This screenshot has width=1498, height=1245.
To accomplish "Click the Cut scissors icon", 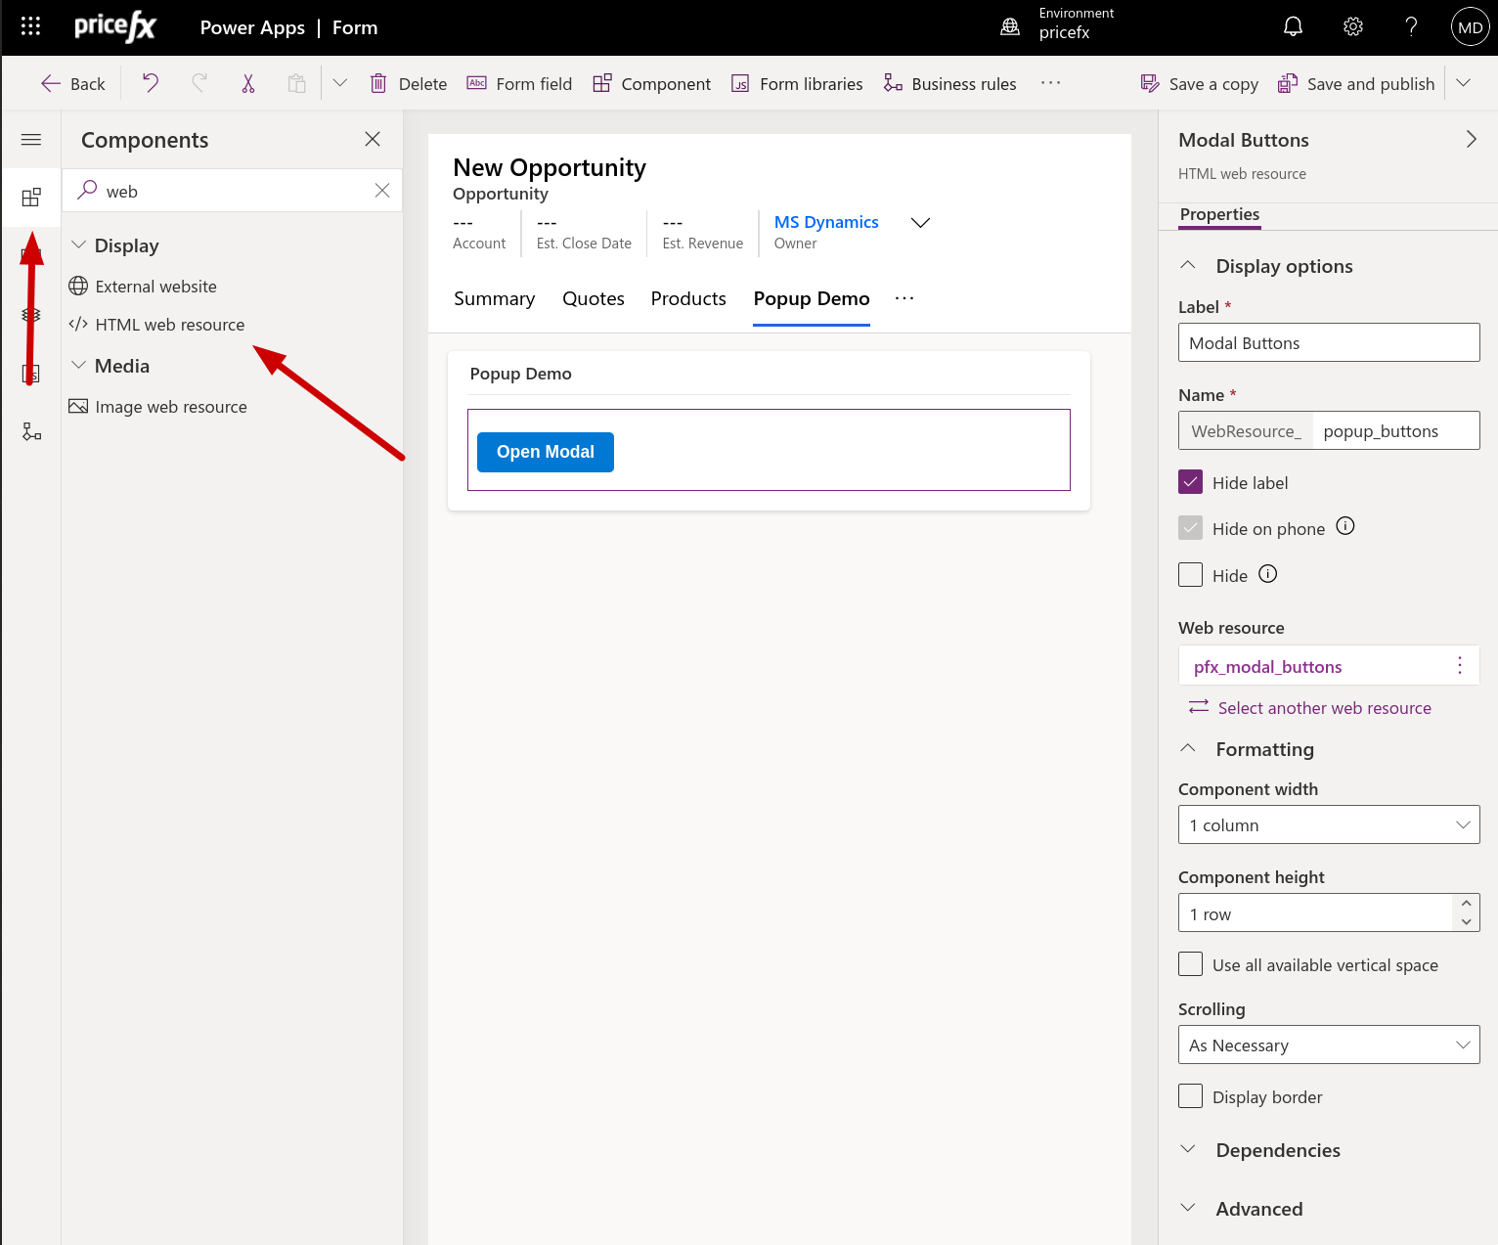I will point(248,83).
